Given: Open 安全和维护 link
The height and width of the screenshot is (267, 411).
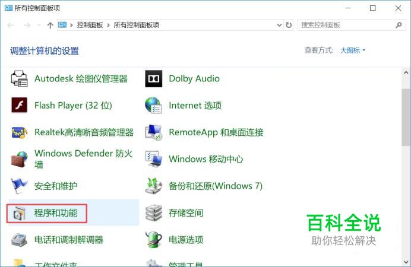Looking at the screenshot, I should (56, 186).
